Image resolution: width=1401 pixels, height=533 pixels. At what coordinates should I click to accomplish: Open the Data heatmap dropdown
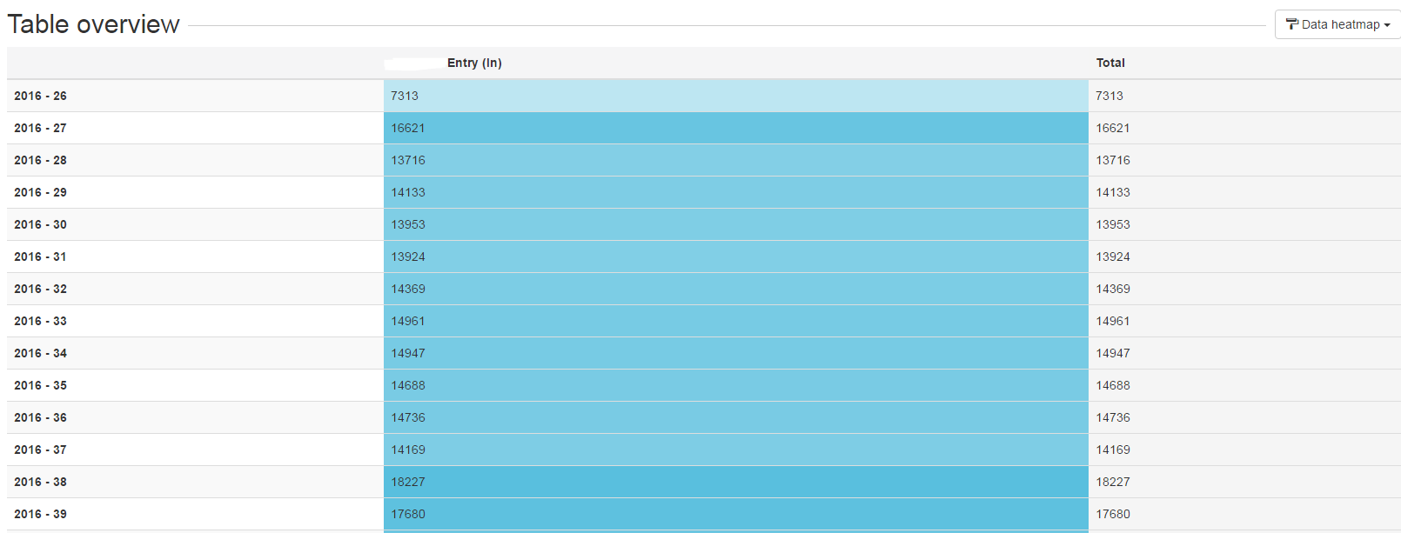(x=1337, y=24)
